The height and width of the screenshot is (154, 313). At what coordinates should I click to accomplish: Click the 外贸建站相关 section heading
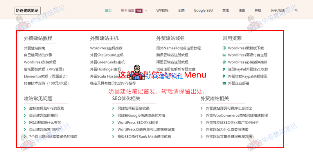(215, 98)
